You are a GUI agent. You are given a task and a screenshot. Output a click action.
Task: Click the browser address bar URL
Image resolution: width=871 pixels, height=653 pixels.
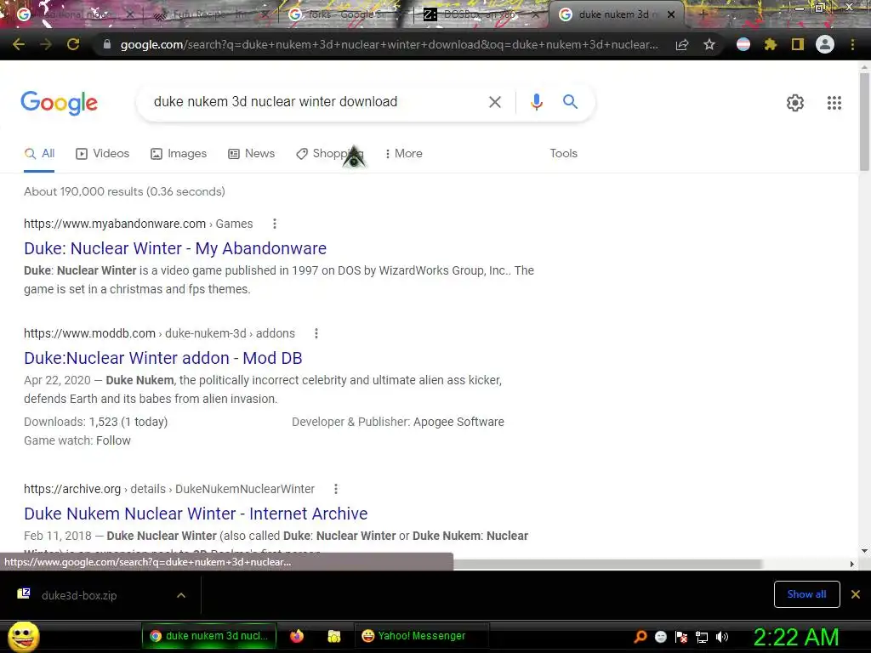(389, 44)
